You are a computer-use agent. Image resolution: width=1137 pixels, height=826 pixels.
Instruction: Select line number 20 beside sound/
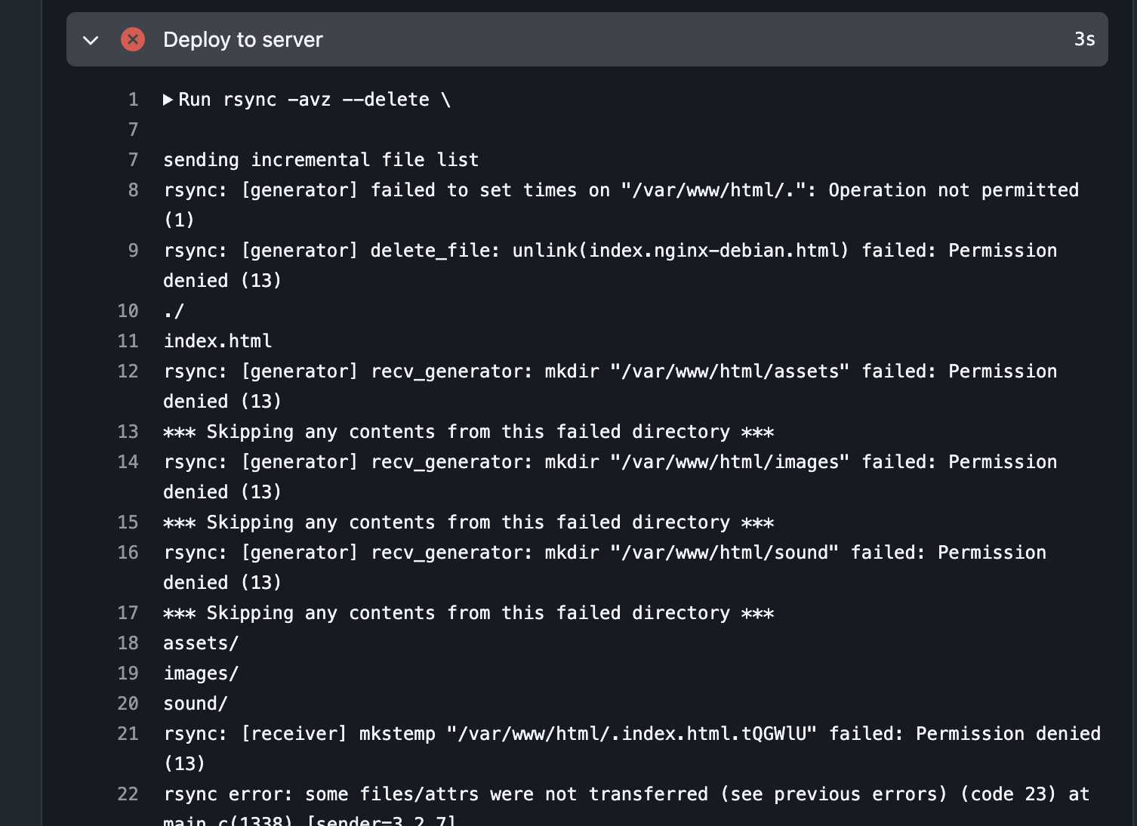coord(128,704)
